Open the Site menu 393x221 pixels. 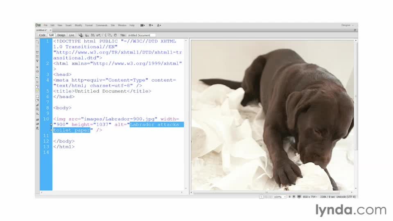(x=113, y=25)
